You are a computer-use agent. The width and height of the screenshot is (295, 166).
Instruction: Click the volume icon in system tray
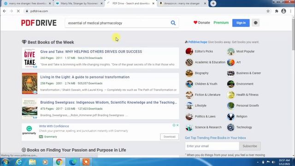point(273,162)
